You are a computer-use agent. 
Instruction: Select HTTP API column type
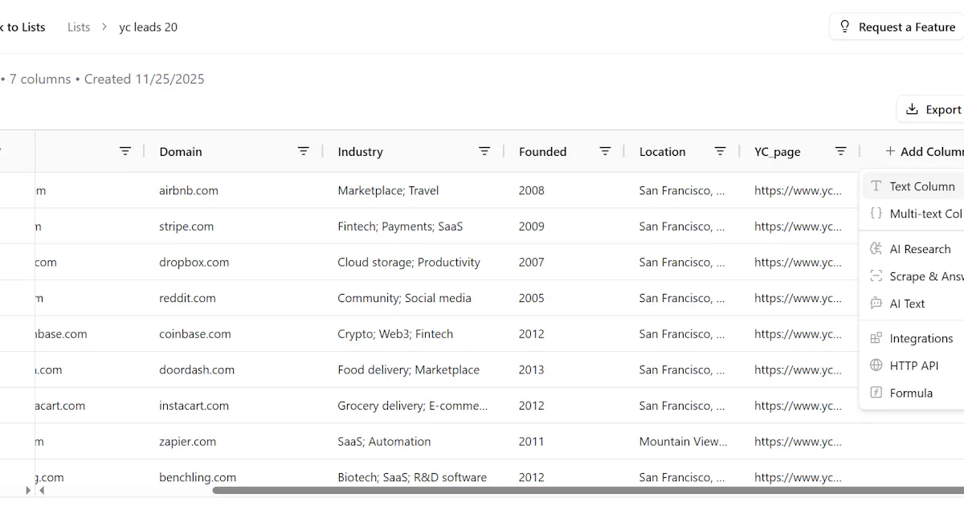[x=913, y=365]
